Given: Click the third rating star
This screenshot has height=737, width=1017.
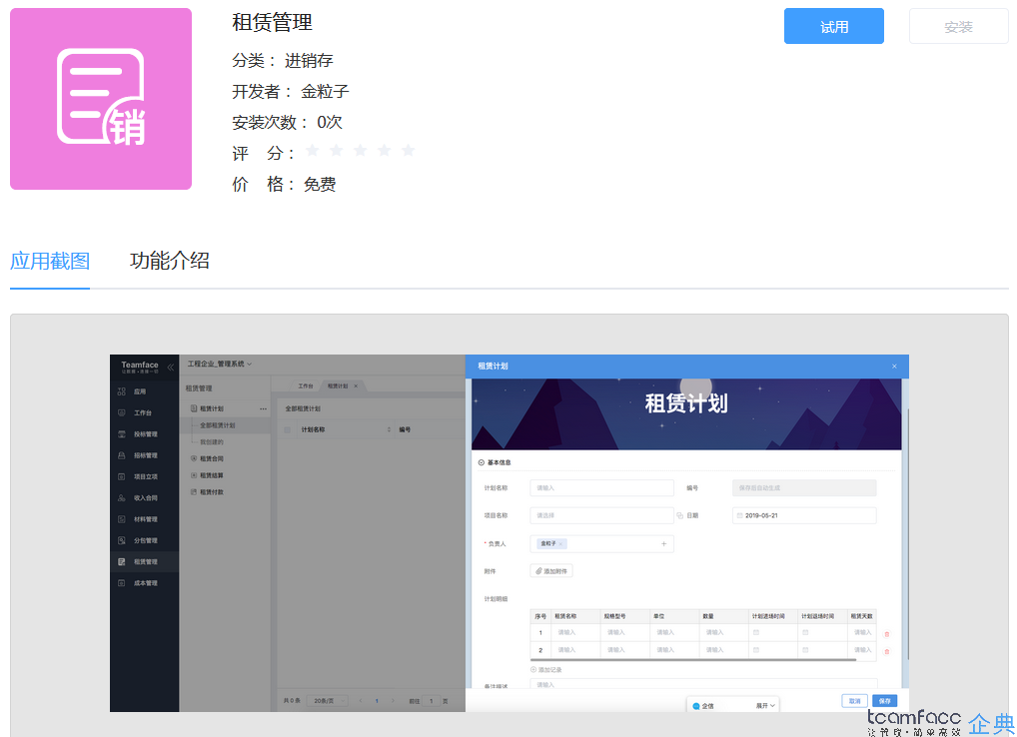Looking at the screenshot, I should pos(360,151).
